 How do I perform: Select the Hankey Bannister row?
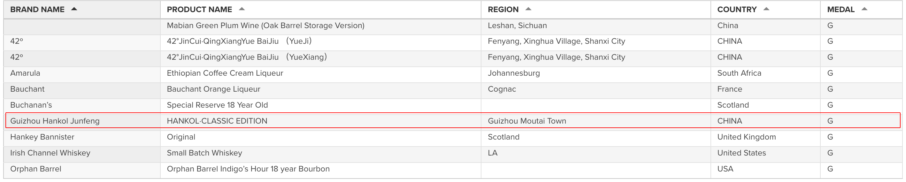[453, 137]
